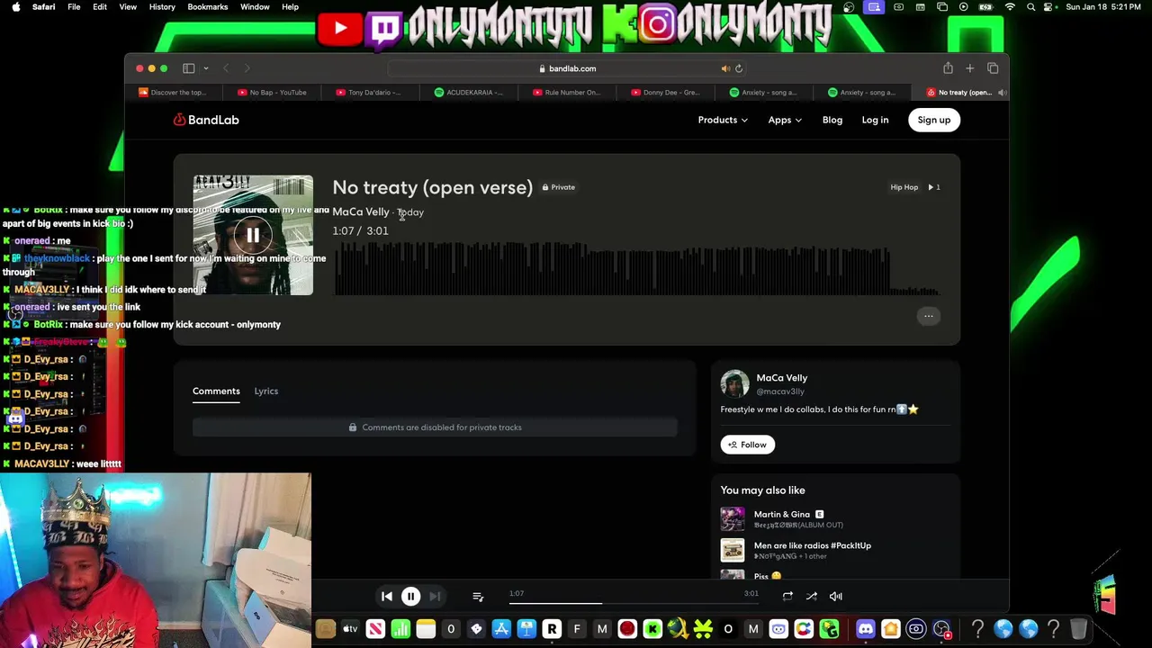The width and height of the screenshot is (1152, 648).
Task: Switch to the Lyrics tab
Action: tap(266, 391)
